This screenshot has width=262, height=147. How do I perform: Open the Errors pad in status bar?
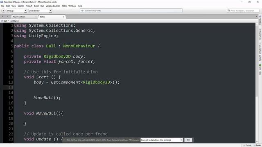(x=247, y=145)
